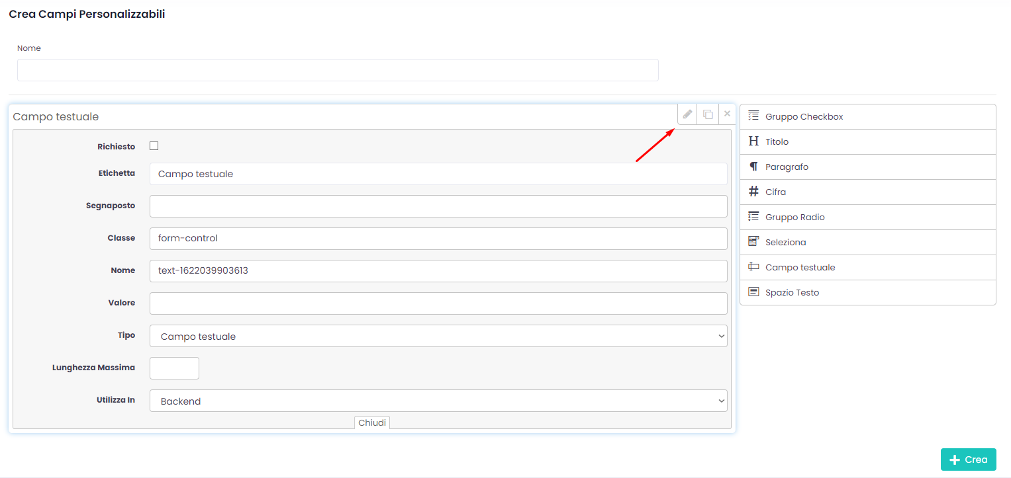Add a Titolo heading element
The width and height of the screenshot is (1011, 478).
(867, 142)
